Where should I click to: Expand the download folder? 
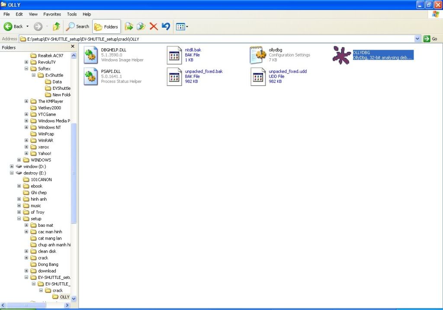26,271
